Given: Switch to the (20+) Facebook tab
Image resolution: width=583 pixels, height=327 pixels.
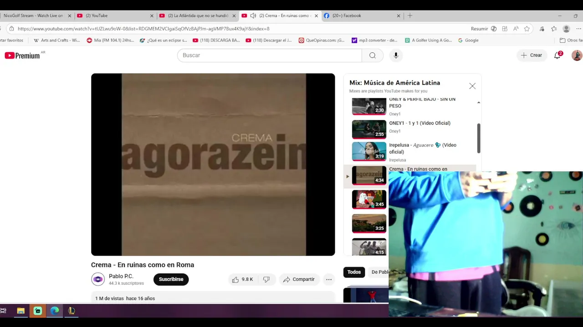Looking at the screenshot, I should click(362, 15).
